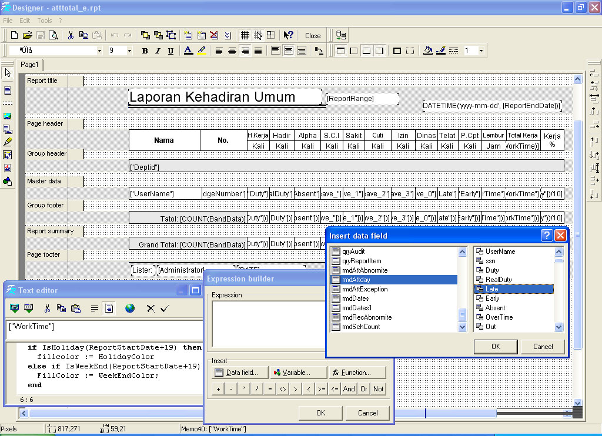This screenshot has width=602, height=436.
Task: Open the Edit menu
Action: (x=25, y=21)
